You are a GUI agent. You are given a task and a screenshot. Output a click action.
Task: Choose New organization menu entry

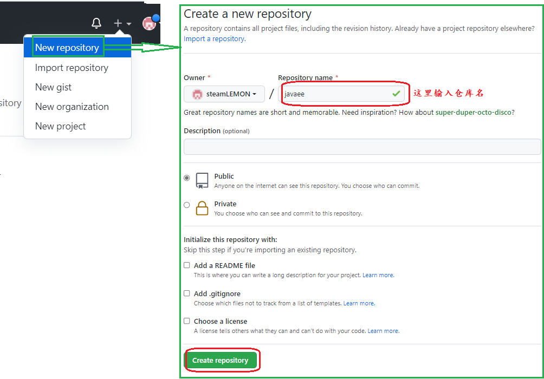click(x=77, y=107)
